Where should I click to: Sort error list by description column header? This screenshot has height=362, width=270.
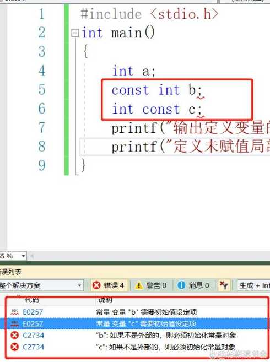[105, 300]
